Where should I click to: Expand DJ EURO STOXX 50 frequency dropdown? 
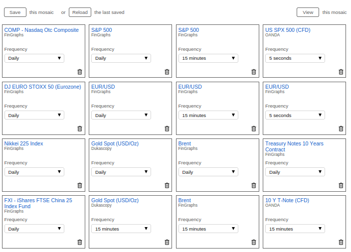pyautogui.click(x=34, y=115)
